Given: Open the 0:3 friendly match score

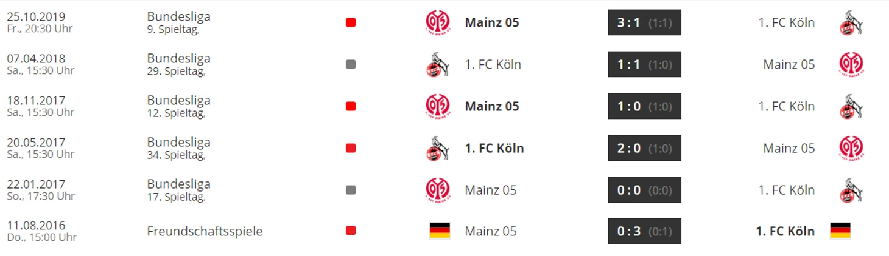Looking at the screenshot, I should click(644, 231).
